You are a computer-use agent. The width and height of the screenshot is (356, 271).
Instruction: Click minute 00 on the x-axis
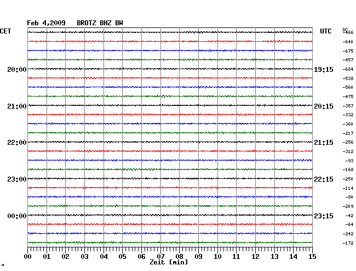coord(28,256)
